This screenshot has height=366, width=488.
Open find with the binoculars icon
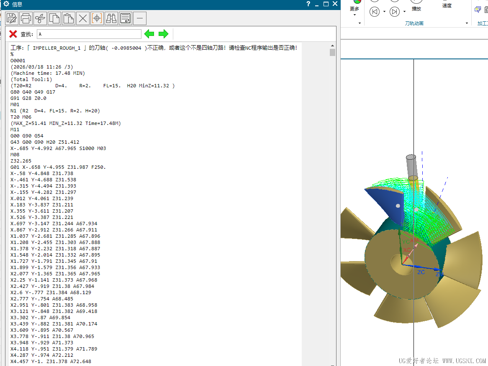coord(111,18)
